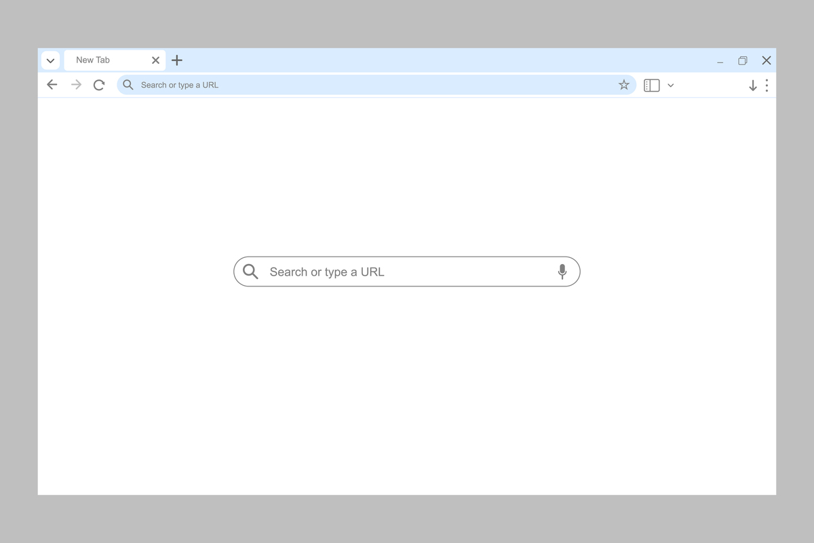Open the three-dot browser menu

click(767, 86)
